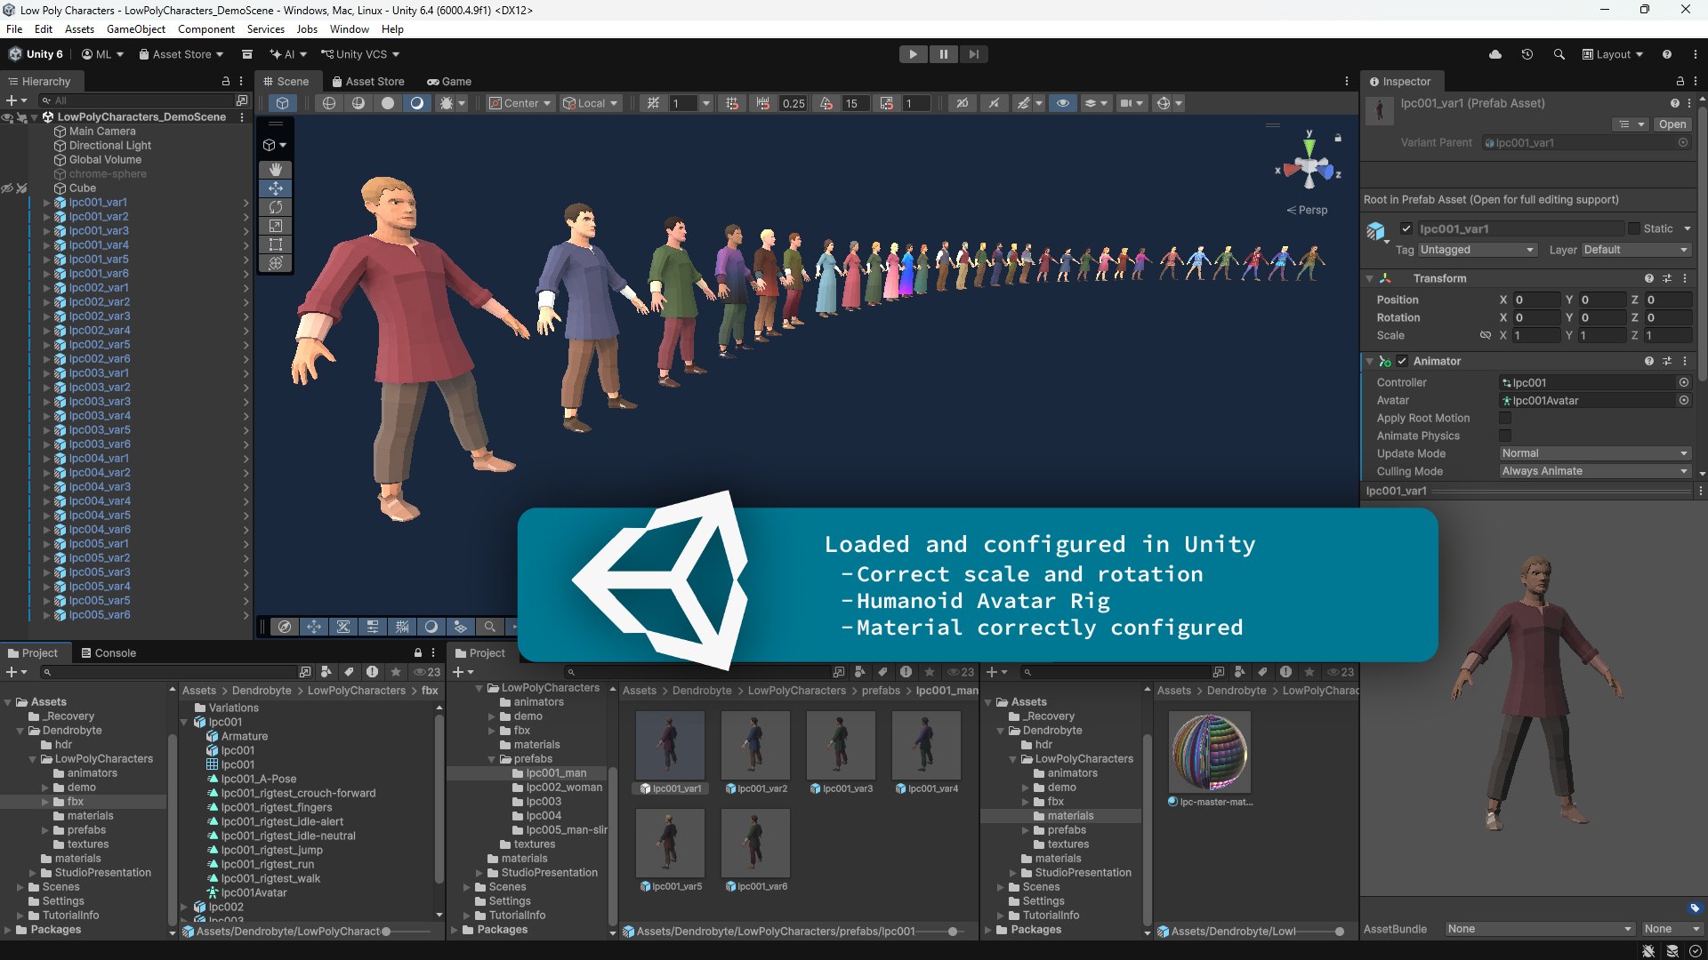Switch to the Game tab
The image size is (1708, 960).
coord(449,81)
